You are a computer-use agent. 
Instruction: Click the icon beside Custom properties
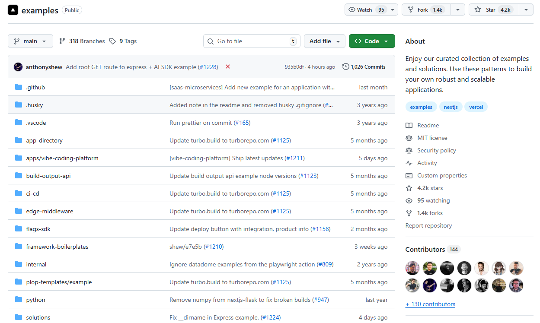point(409,175)
